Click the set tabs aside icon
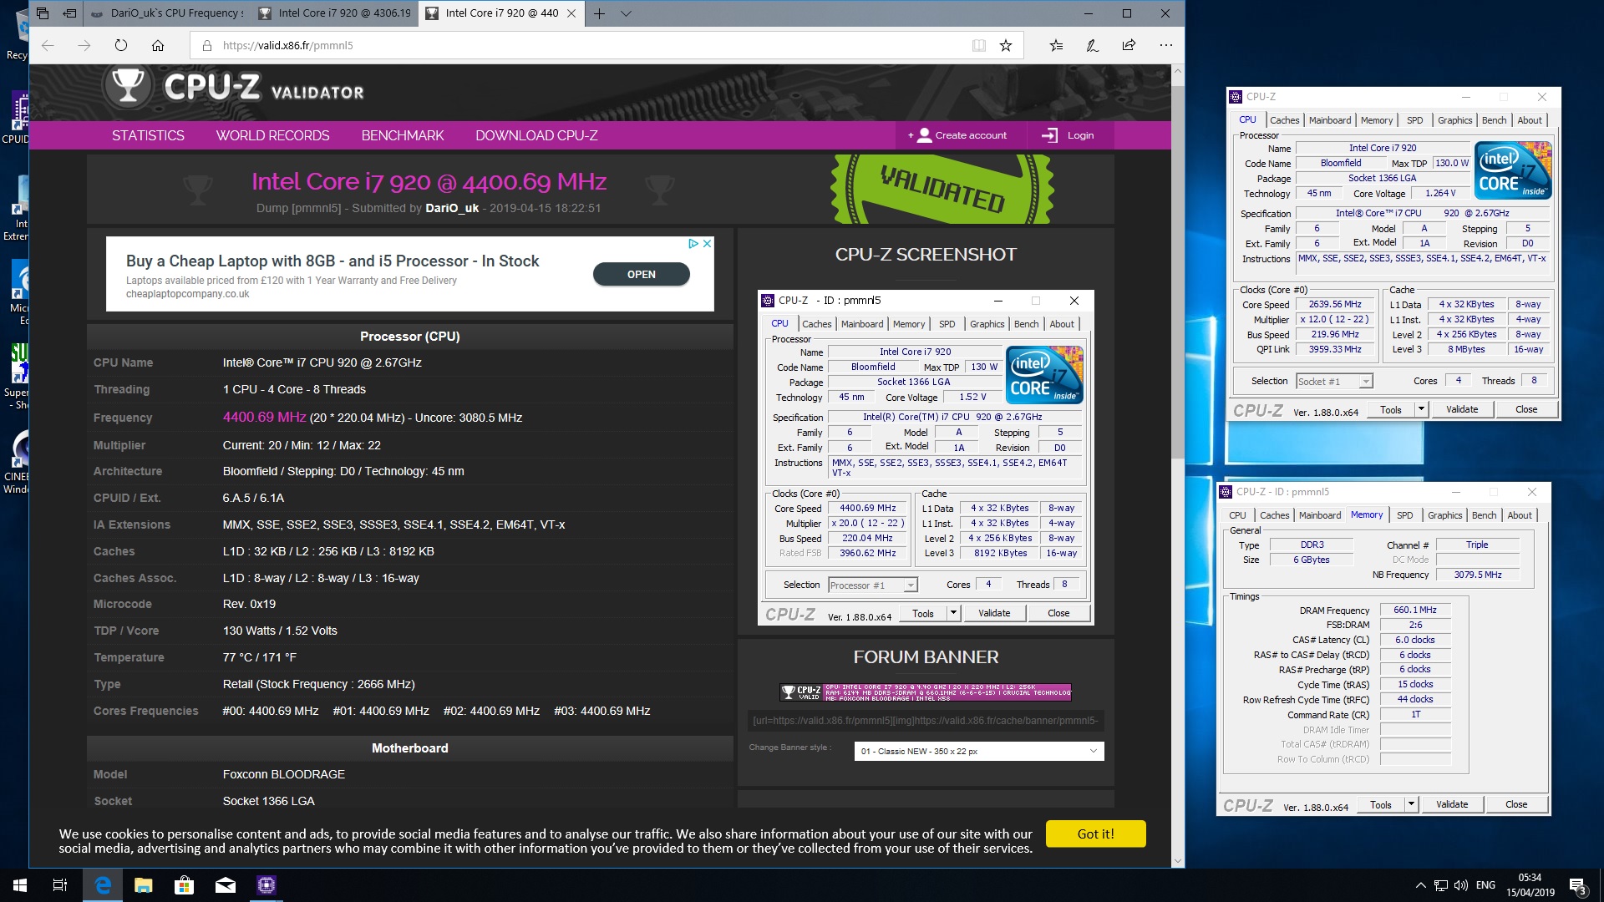 [x=70, y=13]
